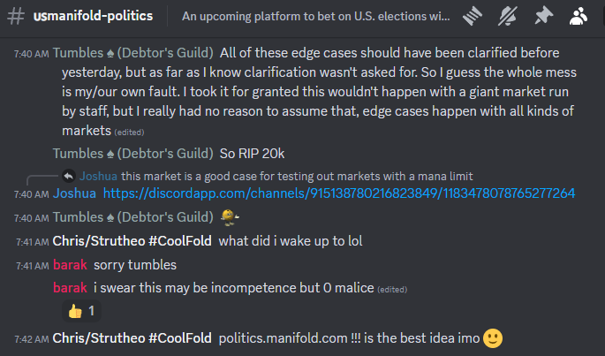
Task: Click the smiley emoji after 'best idea imo'
Action: point(494,337)
